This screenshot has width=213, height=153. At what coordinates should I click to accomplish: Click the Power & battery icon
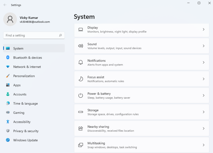(81, 95)
